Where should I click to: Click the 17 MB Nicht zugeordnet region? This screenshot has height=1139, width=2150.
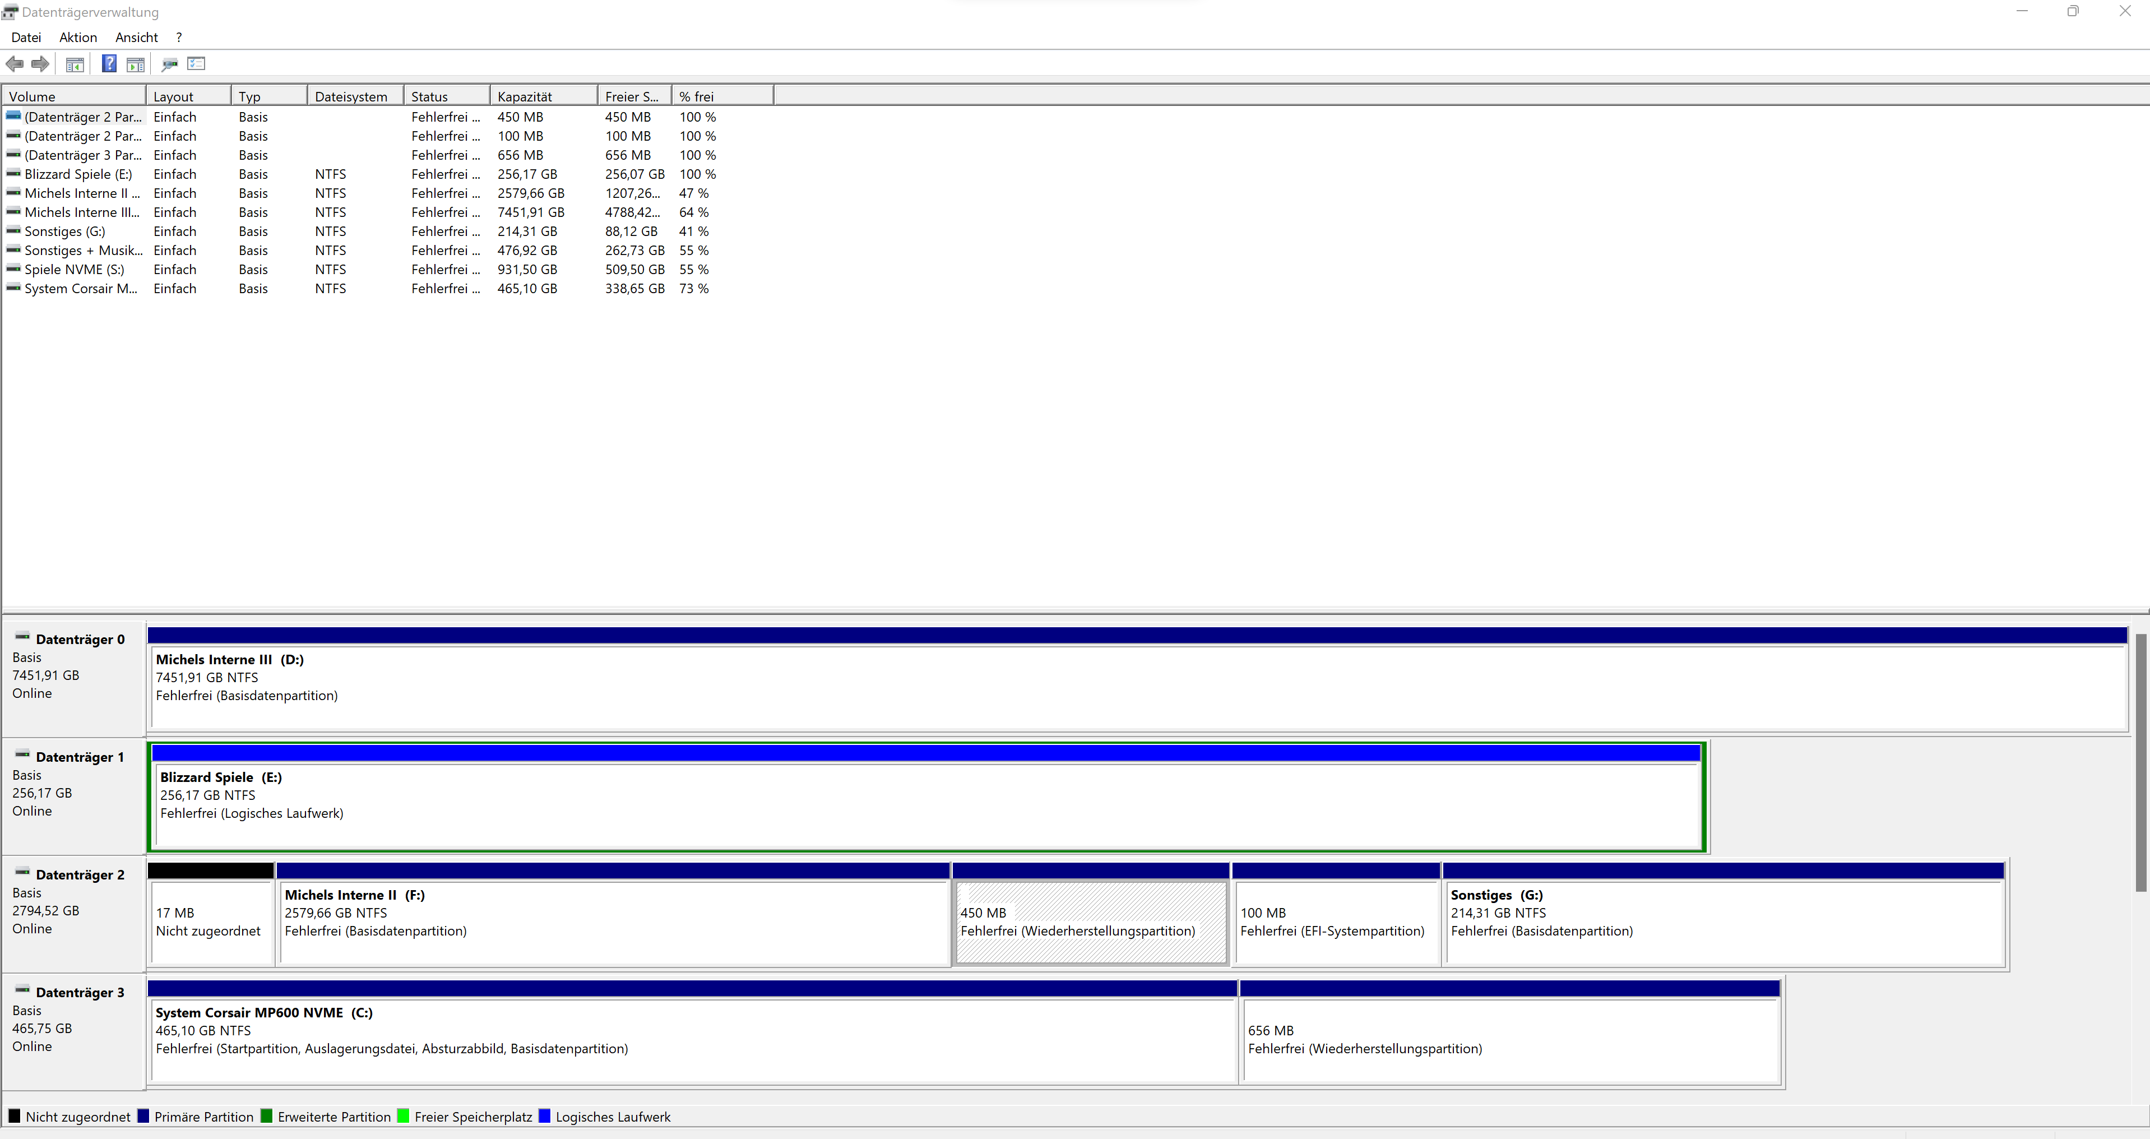(210, 921)
